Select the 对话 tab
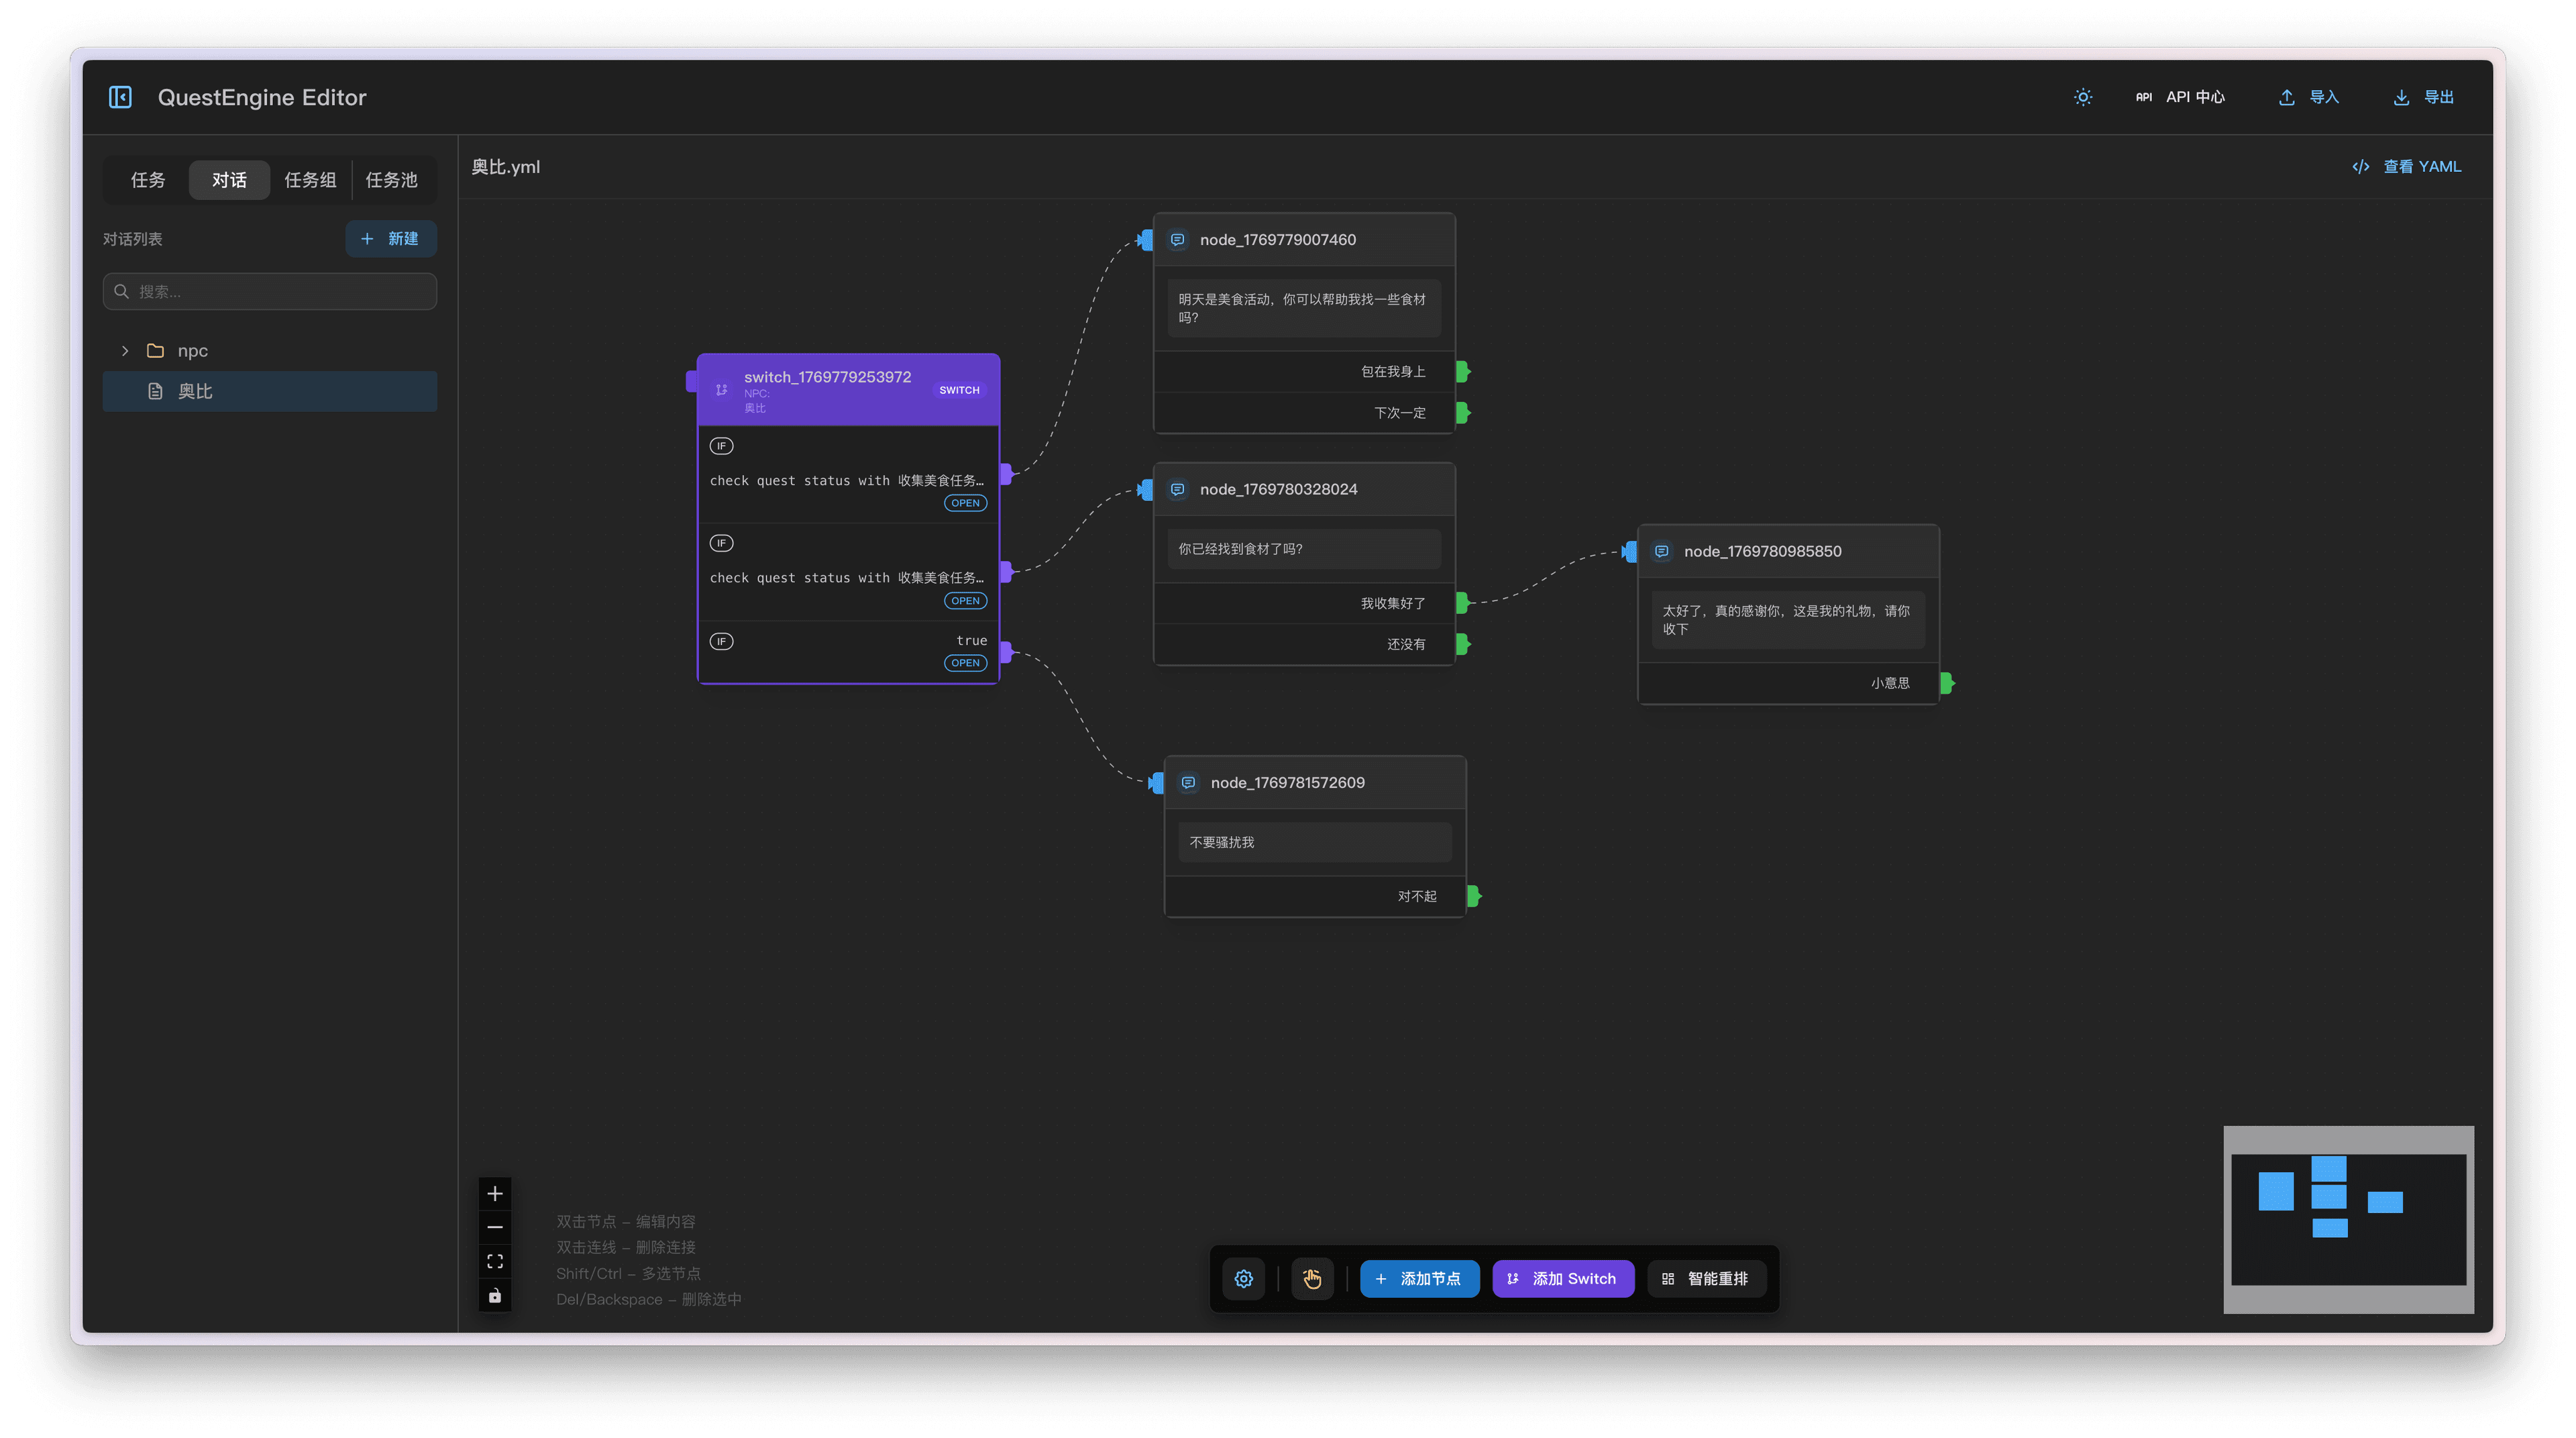Image resolution: width=2576 pixels, height=1438 pixels. pos(229,180)
